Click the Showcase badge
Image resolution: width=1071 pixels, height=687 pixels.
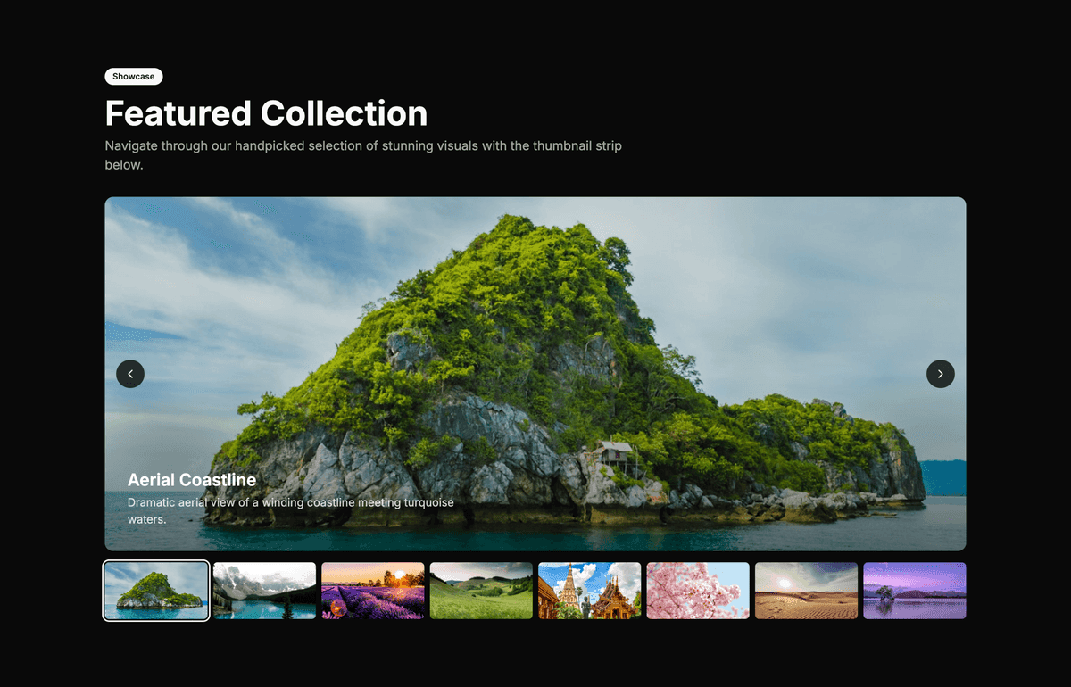pyautogui.click(x=133, y=76)
